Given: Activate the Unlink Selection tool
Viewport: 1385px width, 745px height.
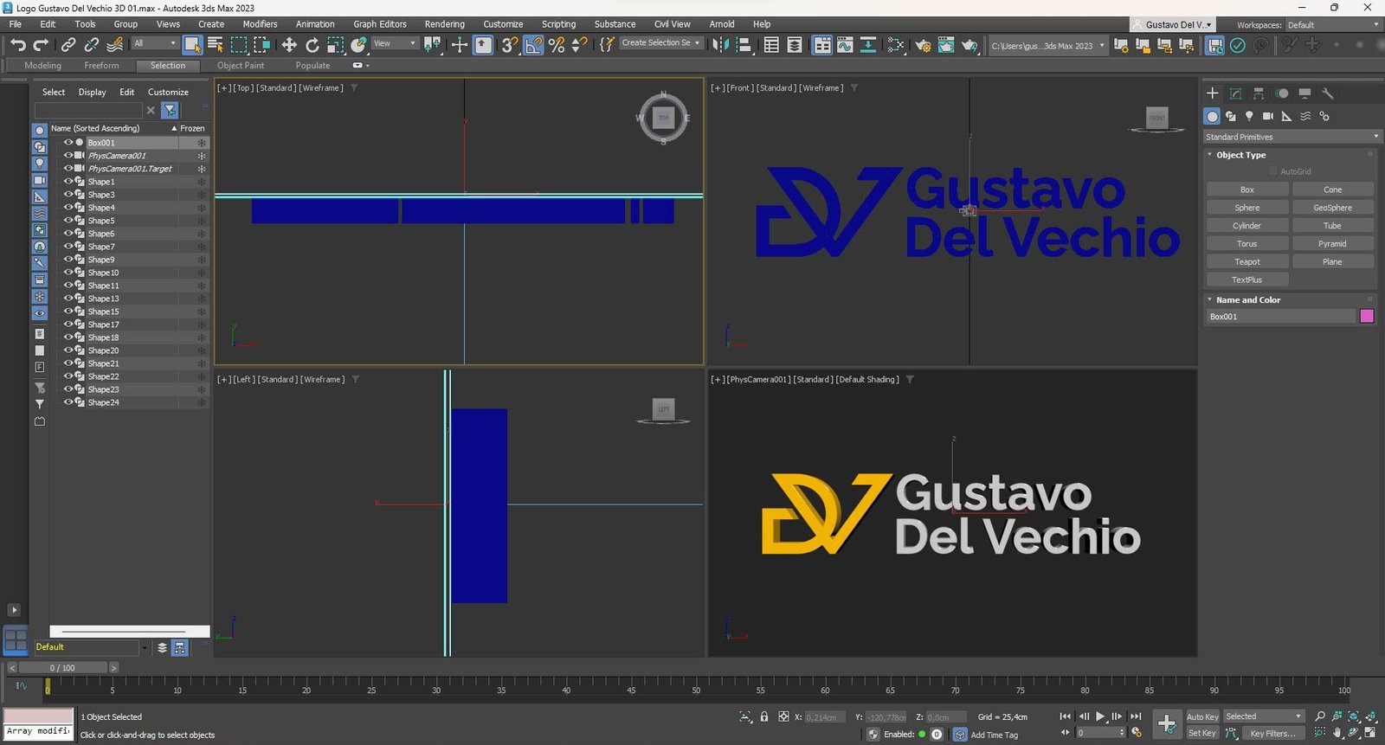Looking at the screenshot, I should pos(91,45).
